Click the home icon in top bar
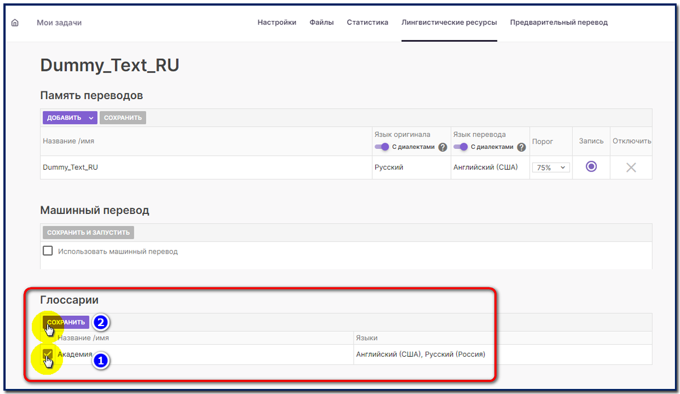 point(15,23)
